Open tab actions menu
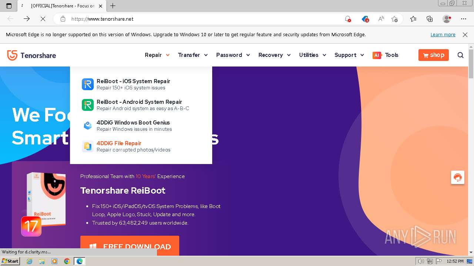Image resolution: width=474 pixels, height=266 pixels. coord(9,6)
